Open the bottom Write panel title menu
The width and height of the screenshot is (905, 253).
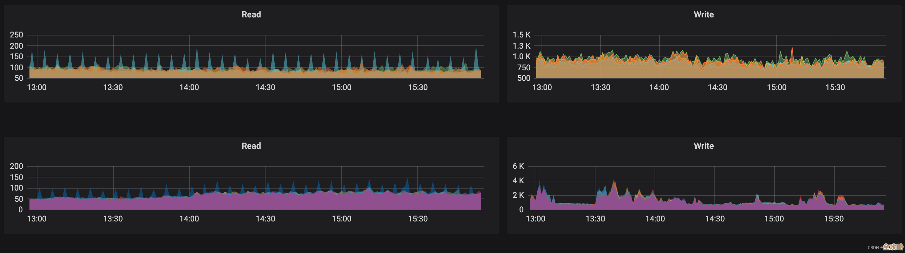click(x=703, y=146)
